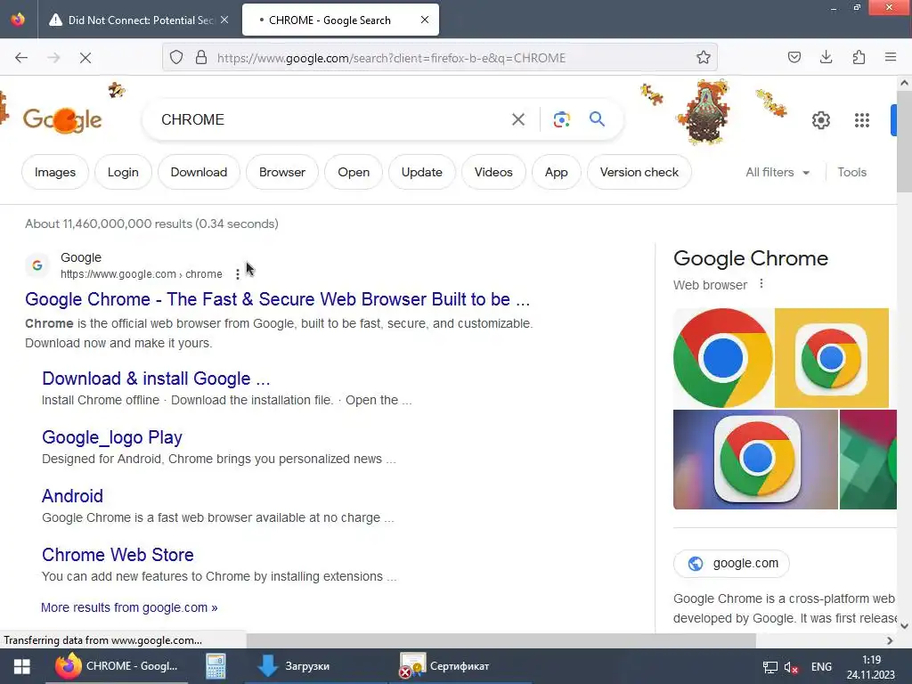Viewport: 912px width, 684px height.
Task: Open Firefox downloads panel
Action: [x=826, y=57]
